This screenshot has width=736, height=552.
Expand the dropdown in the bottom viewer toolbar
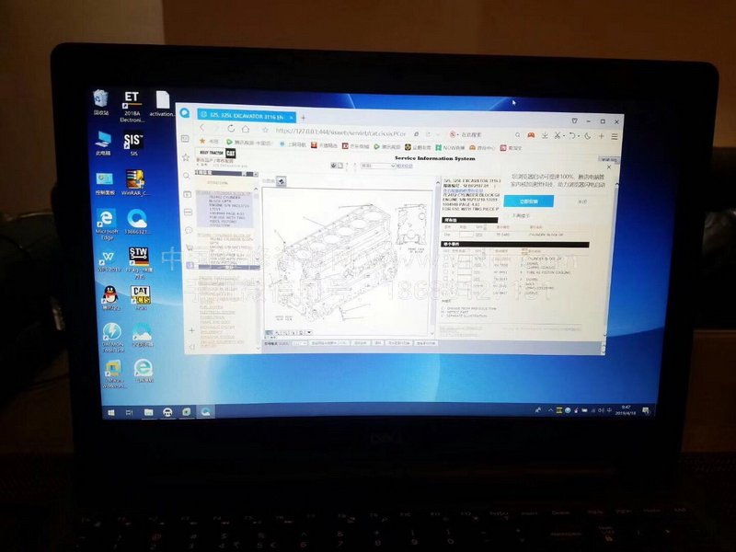coord(302,341)
